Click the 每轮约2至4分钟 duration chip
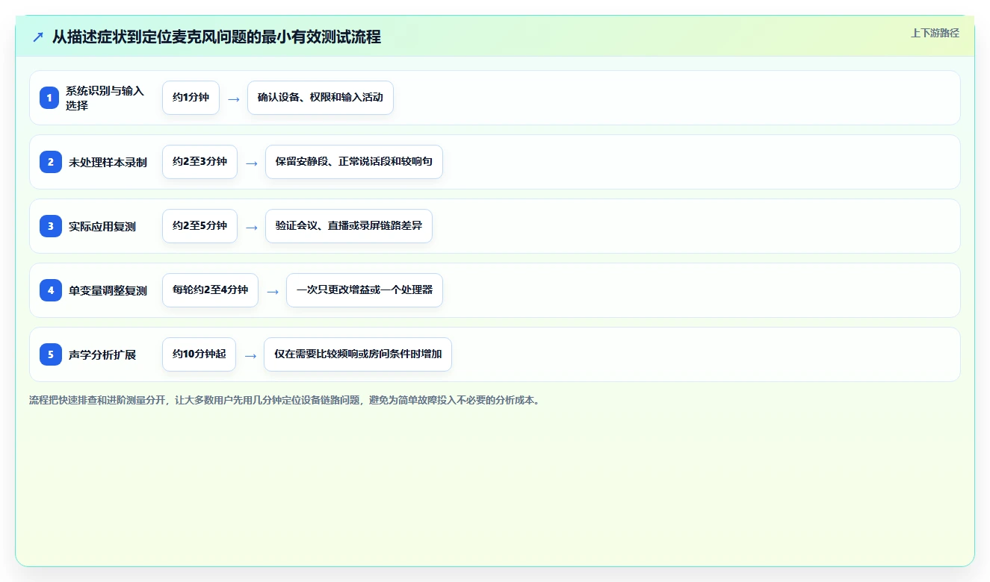Screen dimensions: 990x582 (x=210, y=290)
